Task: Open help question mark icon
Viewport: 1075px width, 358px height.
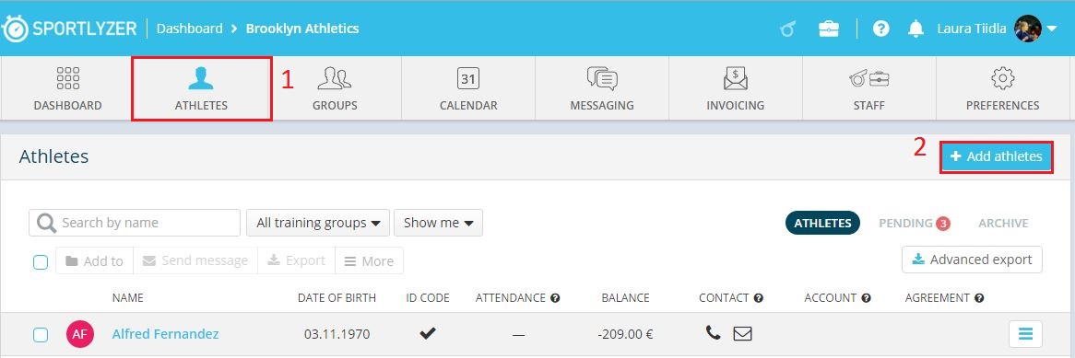Action: (x=881, y=29)
